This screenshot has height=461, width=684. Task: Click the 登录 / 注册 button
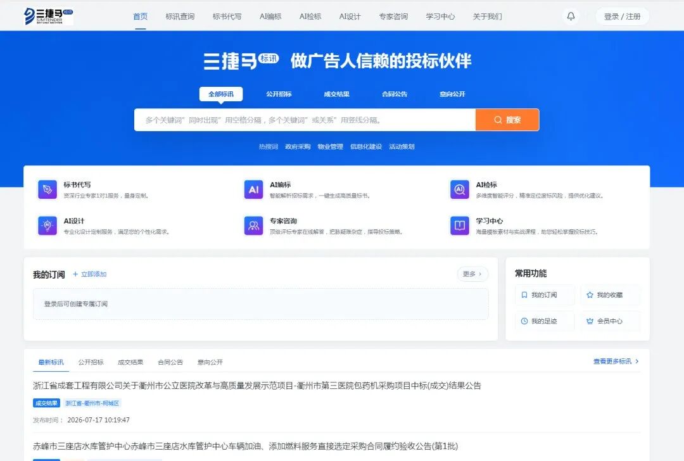pos(622,16)
